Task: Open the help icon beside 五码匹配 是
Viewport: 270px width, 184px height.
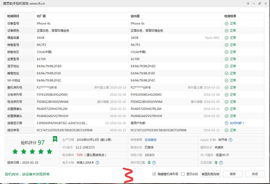Action: point(221,163)
